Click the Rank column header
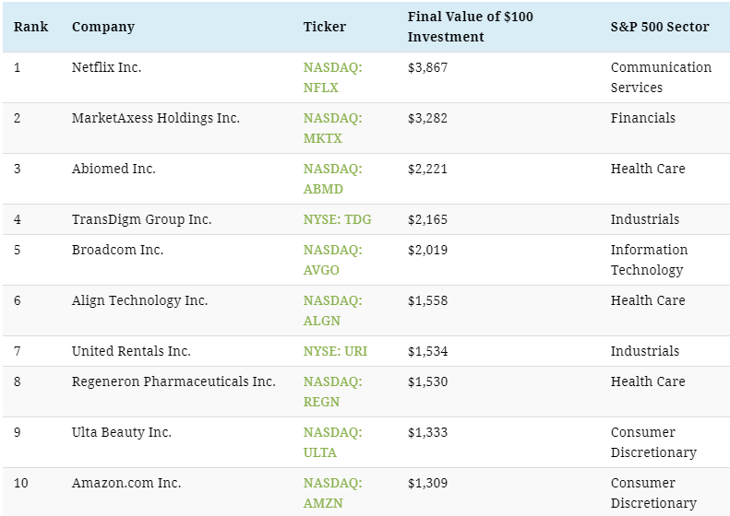Viewport: 730px width, 516px height. coord(30,27)
